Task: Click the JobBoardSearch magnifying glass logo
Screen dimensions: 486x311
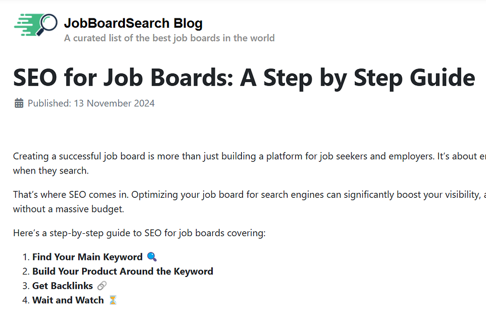Action: coord(36,25)
